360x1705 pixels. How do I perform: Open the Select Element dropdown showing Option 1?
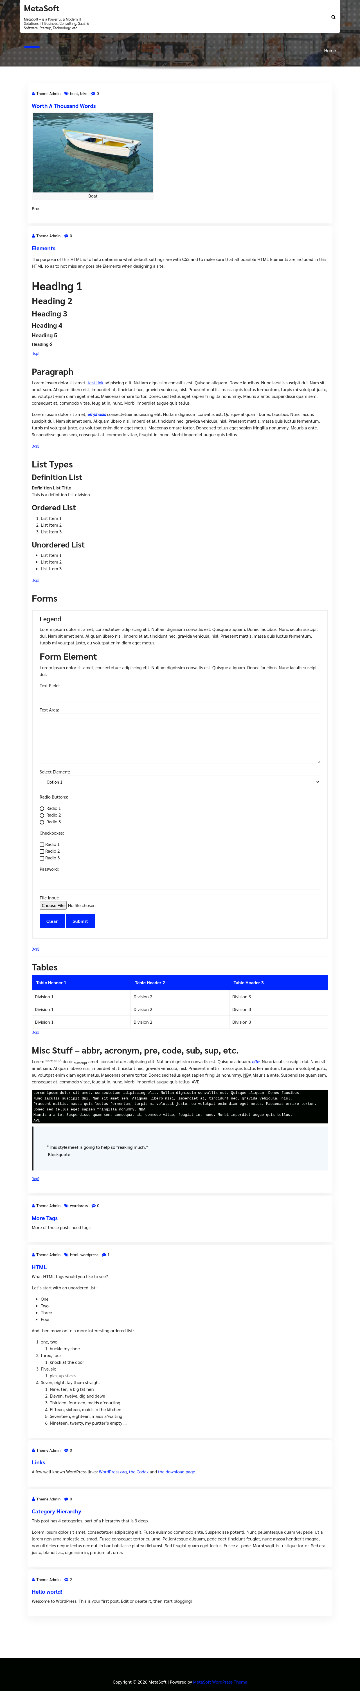[x=180, y=782]
